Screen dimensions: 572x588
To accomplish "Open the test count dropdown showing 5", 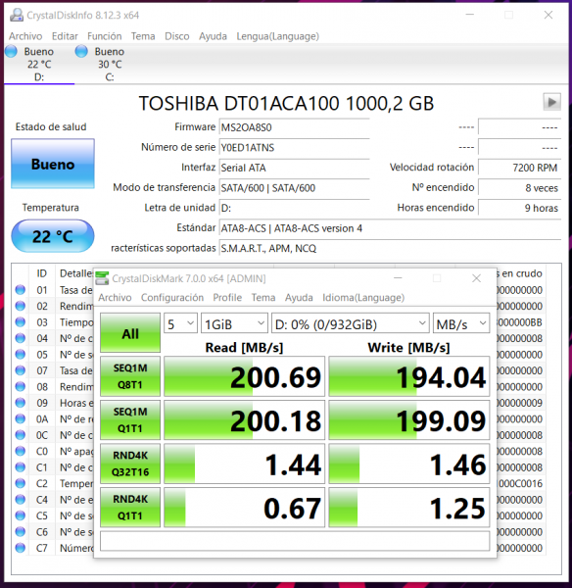I will [x=180, y=323].
